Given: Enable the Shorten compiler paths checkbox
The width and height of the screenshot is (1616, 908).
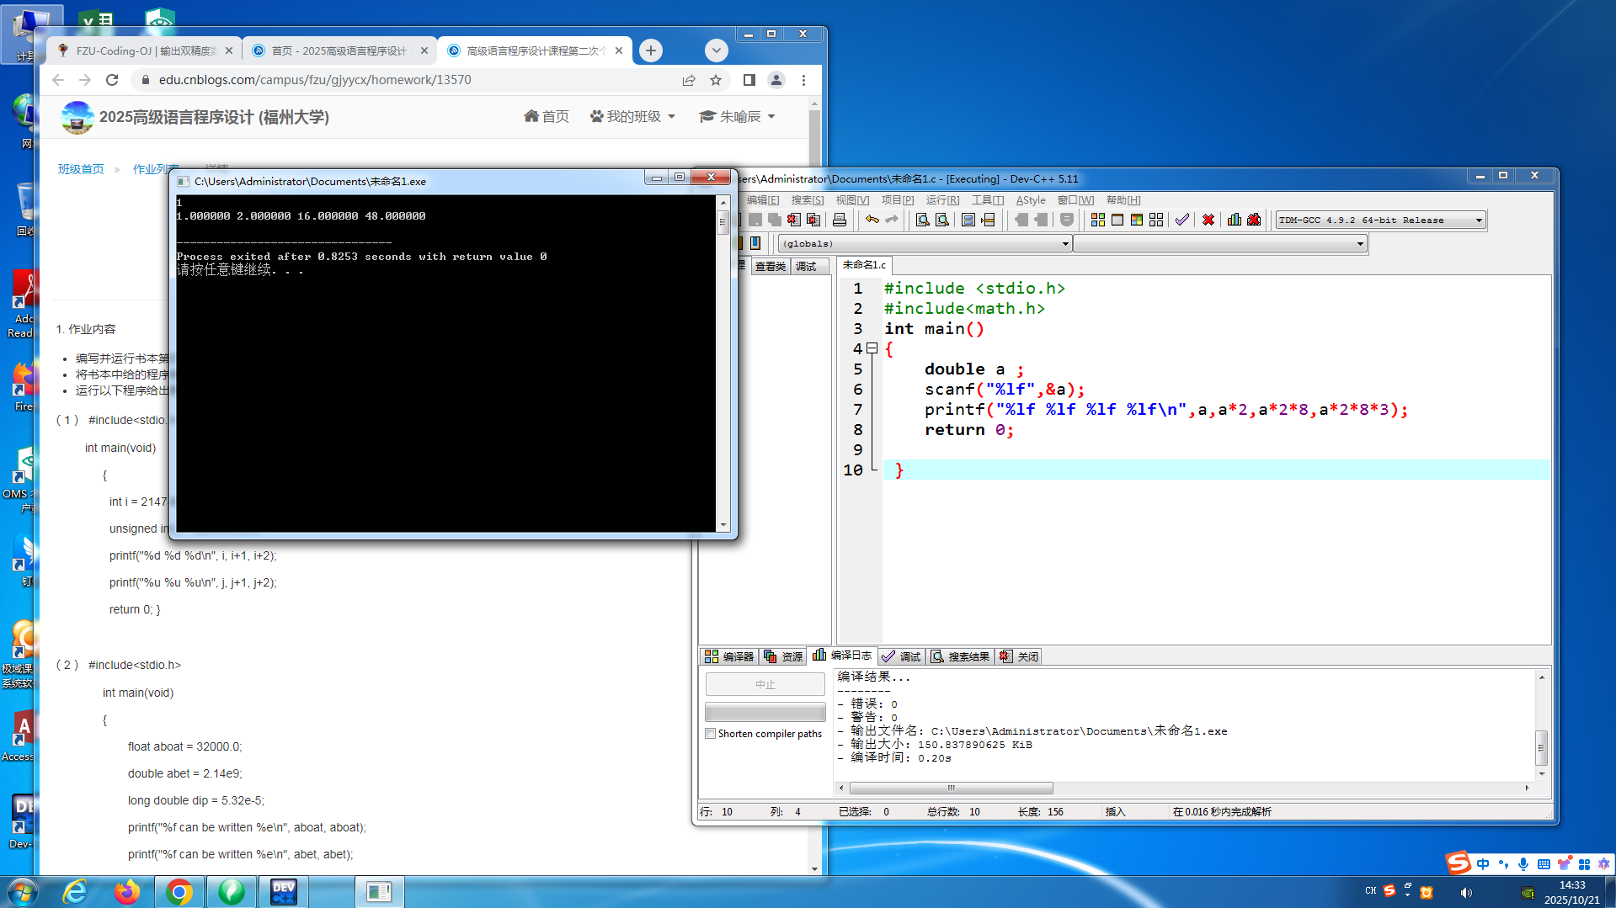Looking at the screenshot, I should 711,734.
